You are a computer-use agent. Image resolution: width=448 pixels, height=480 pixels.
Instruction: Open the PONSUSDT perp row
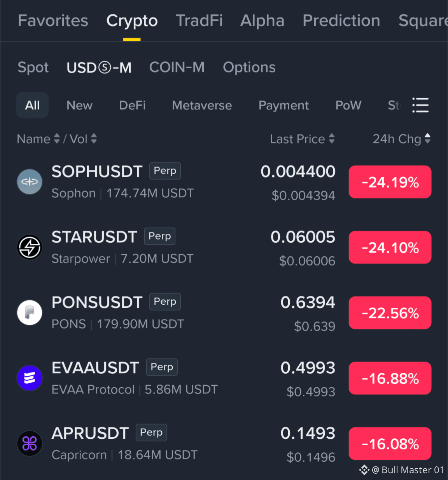(x=224, y=313)
